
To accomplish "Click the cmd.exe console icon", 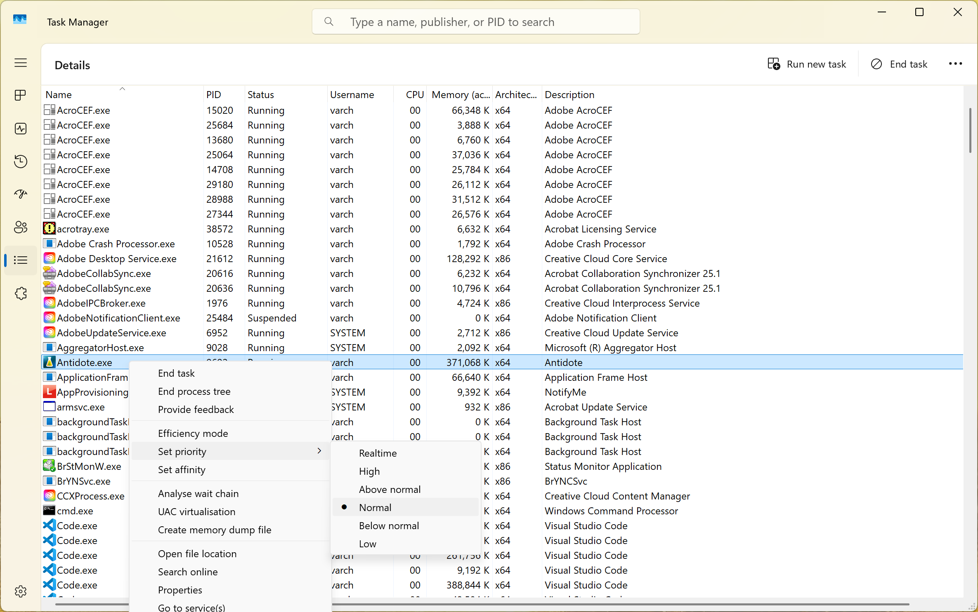I will 49,510.
